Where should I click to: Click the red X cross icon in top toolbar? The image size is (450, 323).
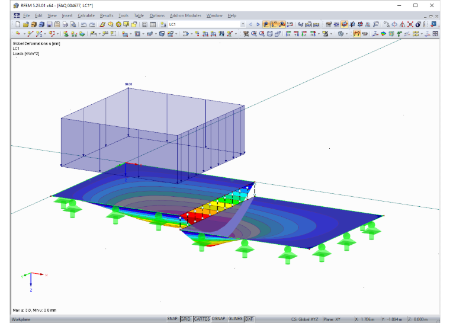410,24
